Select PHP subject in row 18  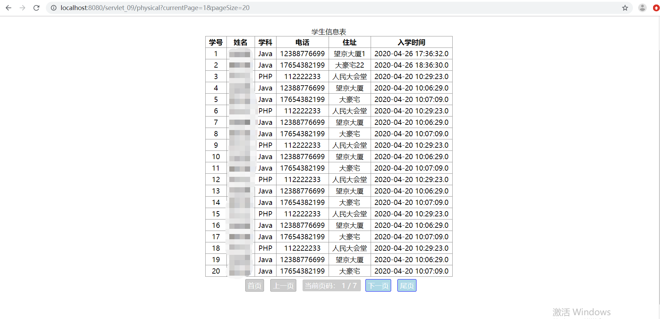coord(265,248)
